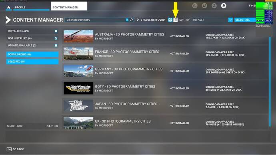
Task: Open the Selected (0) list
Action: coord(32,62)
